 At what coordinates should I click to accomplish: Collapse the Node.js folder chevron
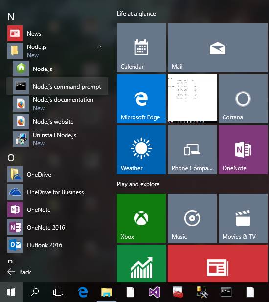pos(99,47)
